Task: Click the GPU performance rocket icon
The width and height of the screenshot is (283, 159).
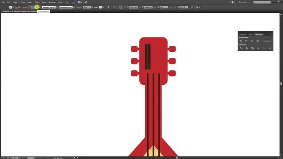Action: pyautogui.click(x=86, y=2)
